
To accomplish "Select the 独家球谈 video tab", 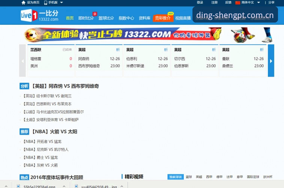I will pyautogui.click(x=176, y=177).
